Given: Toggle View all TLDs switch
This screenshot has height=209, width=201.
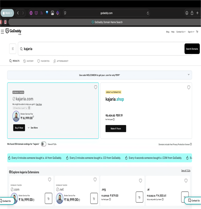Looking at the screenshot, I should tap(44, 144).
